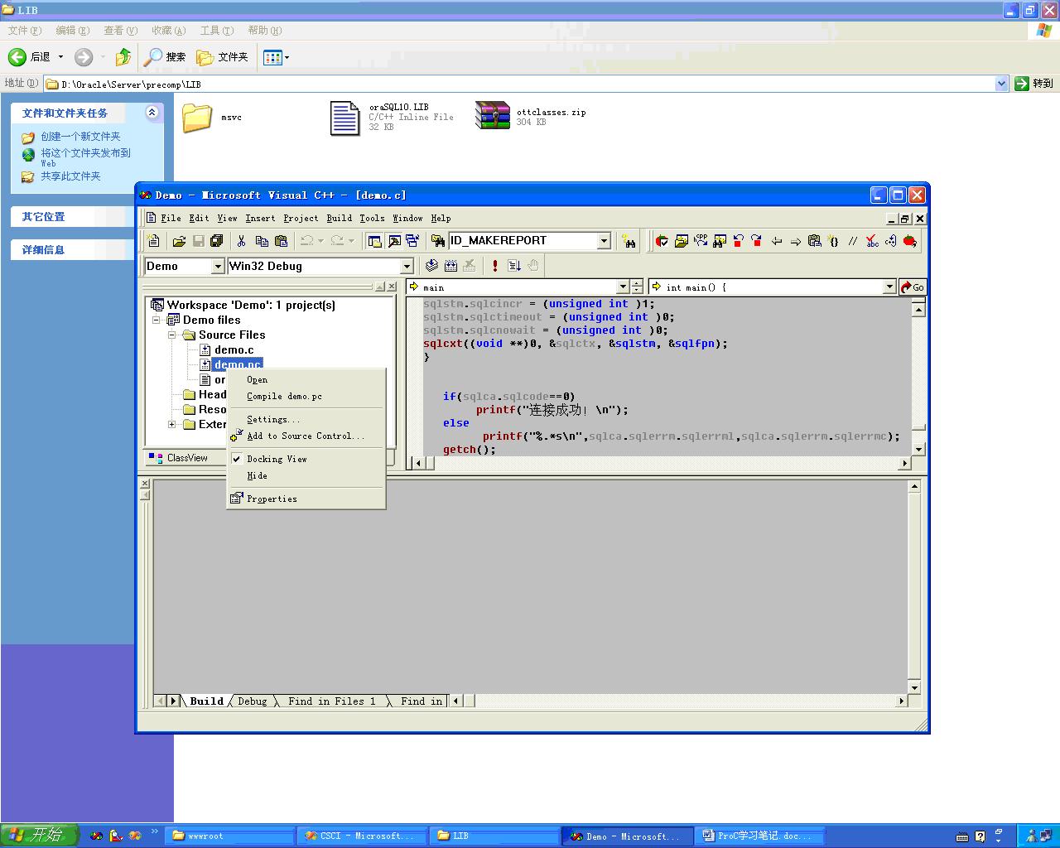The width and height of the screenshot is (1060, 848).
Task: Expand the External Dependencies tree folder
Action: [171, 424]
